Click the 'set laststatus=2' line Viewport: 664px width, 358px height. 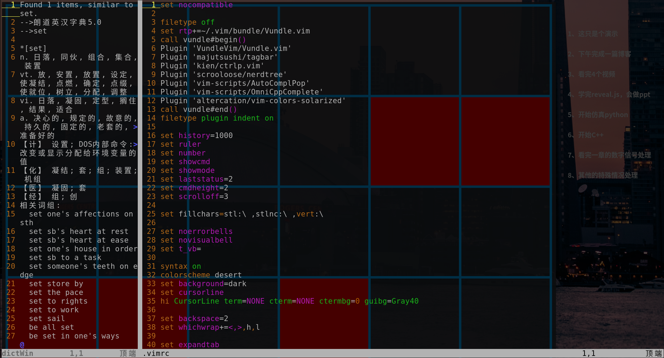coord(197,179)
